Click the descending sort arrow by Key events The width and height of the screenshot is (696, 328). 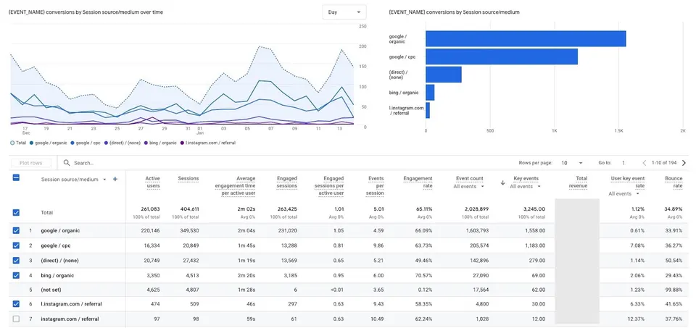click(x=503, y=182)
